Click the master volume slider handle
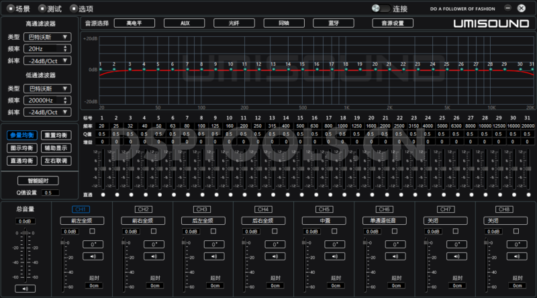Screen dimensions: 537x298 tap(26, 233)
